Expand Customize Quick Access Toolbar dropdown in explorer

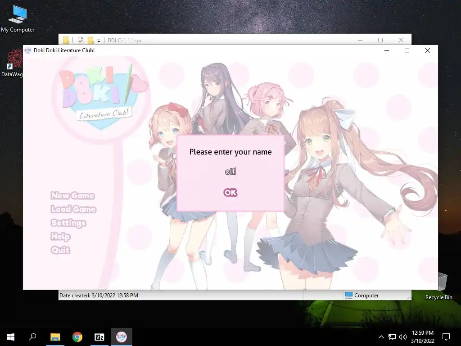(99, 41)
